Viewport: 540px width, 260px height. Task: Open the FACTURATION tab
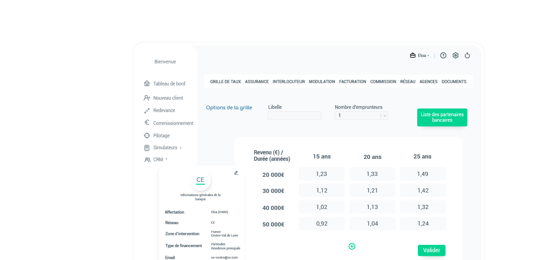(x=353, y=82)
